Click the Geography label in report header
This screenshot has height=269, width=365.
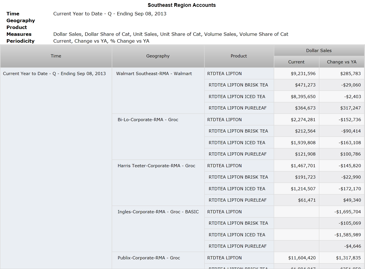tap(21, 20)
